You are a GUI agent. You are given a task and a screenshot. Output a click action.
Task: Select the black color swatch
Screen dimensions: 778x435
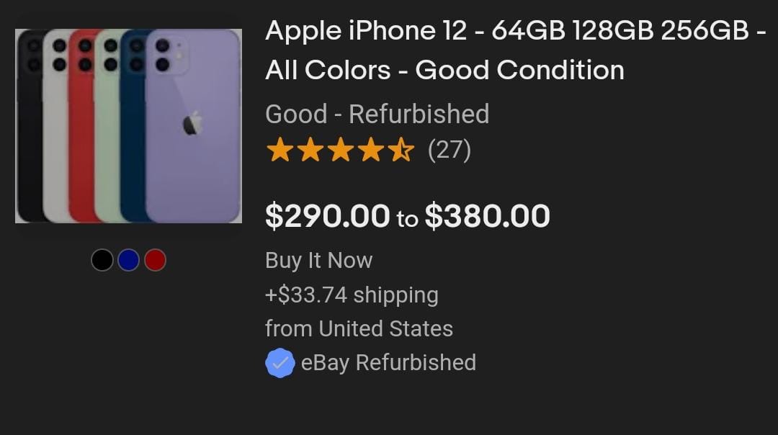[x=102, y=260]
